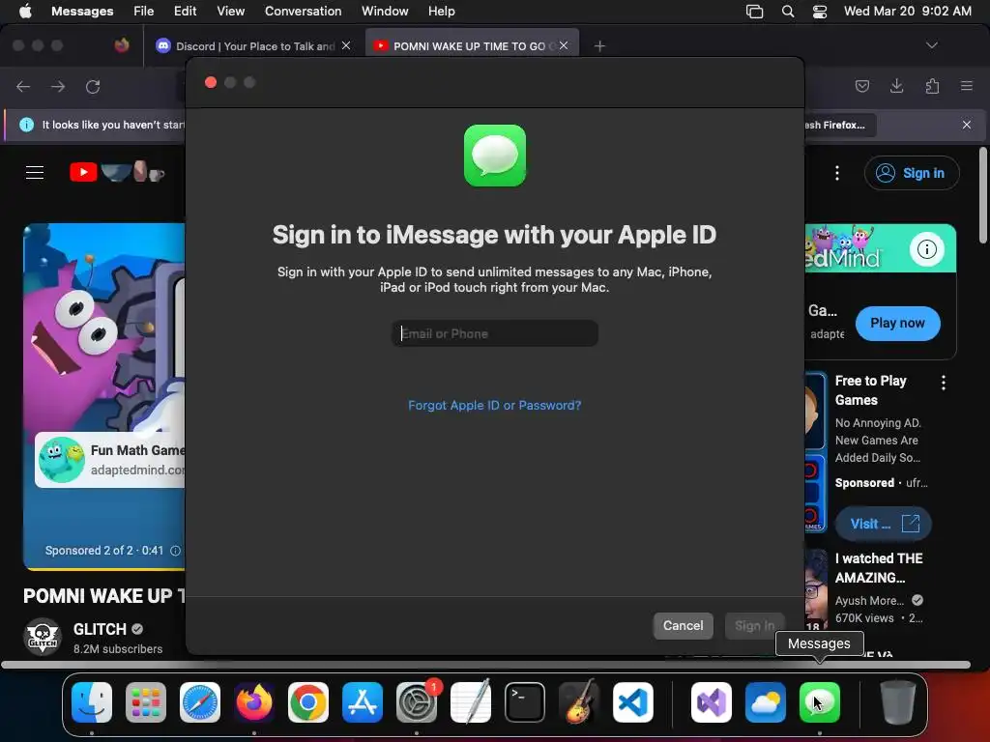Open GarageBand guitar icon in Dock

[579, 701]
